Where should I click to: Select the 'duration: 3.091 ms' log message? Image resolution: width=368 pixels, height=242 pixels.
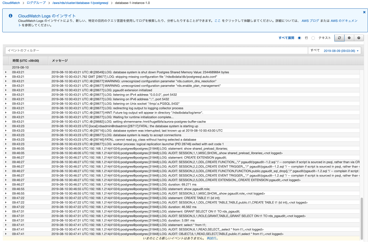(x=123, y=220)
